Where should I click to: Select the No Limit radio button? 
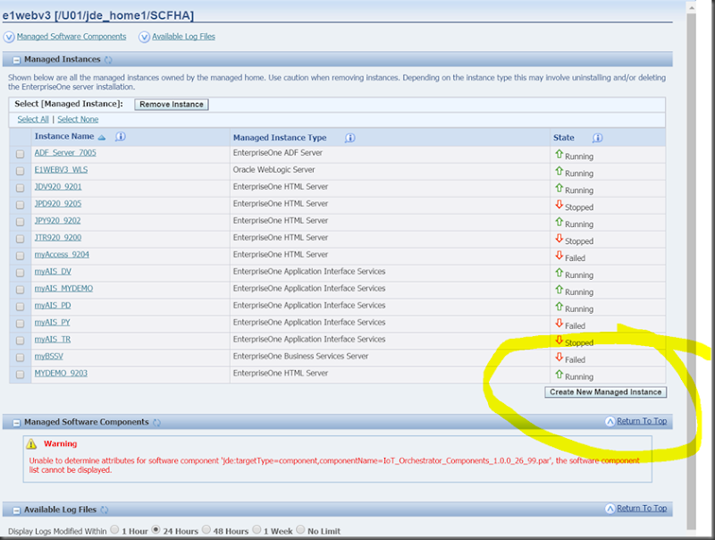300,529
